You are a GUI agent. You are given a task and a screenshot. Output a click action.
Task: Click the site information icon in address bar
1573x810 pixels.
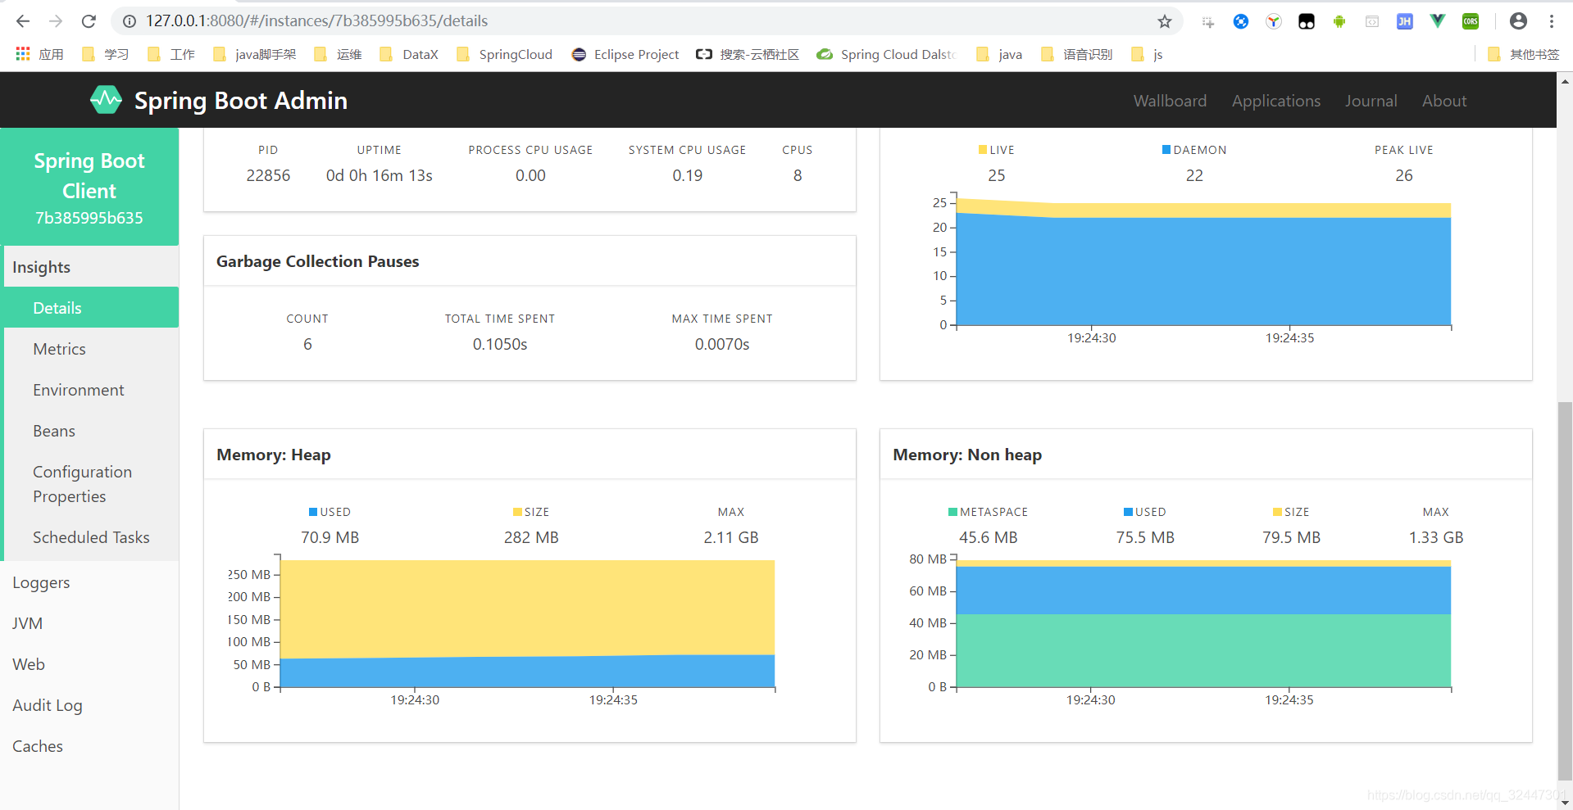(x=129, y=21)
